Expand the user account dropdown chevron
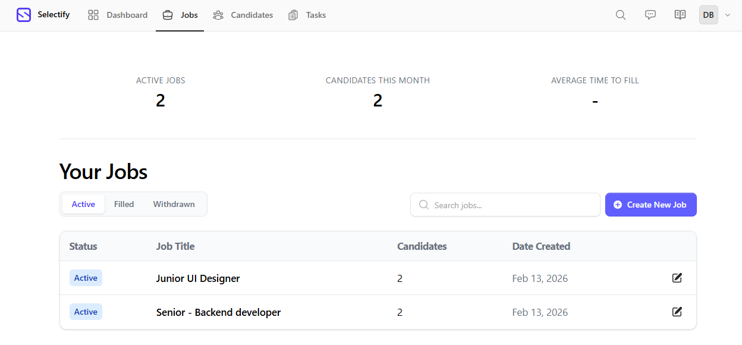Viewport: 742px width, 345px height. [x=728, y=15]
